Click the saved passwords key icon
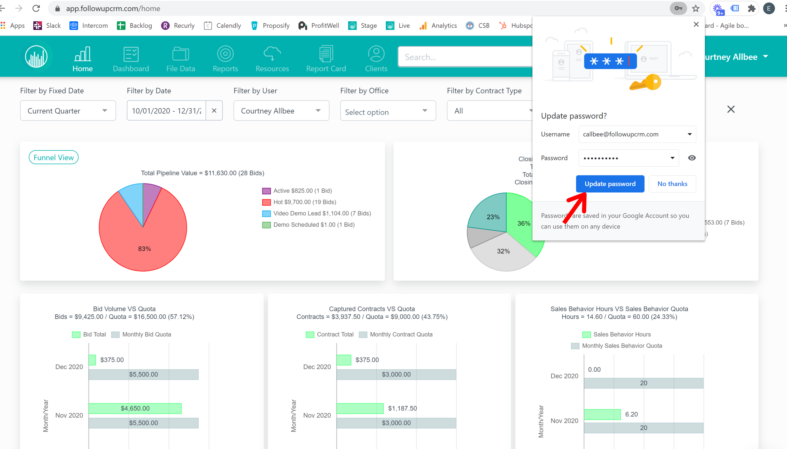This screenshot has width=787, height=449. (x=678, y=8)
